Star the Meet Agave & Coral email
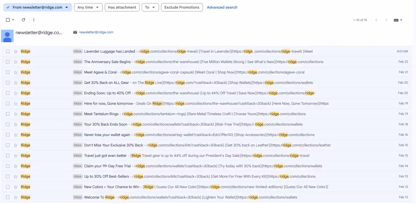Screen dimensions: 416x204 tap(16, 72)
